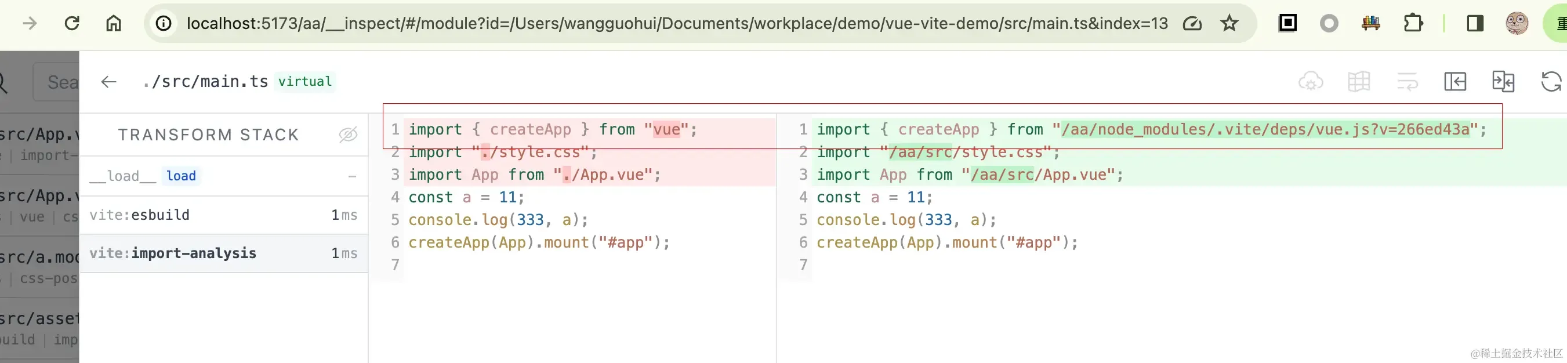Go forward in browser history
Screen dimensions: 1567x363
pyautogui.click(x=29, y=24)
